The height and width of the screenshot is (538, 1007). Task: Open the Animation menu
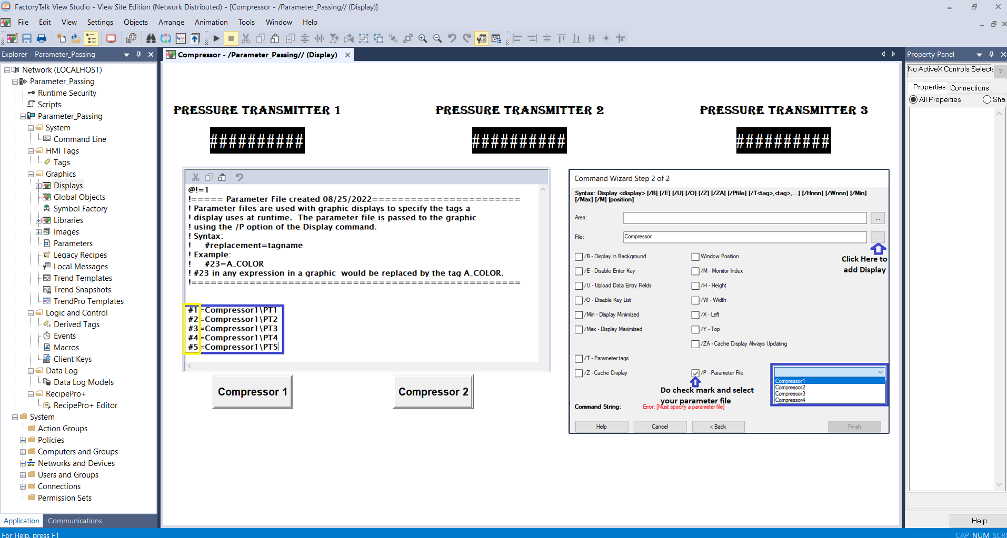[211, 22]
